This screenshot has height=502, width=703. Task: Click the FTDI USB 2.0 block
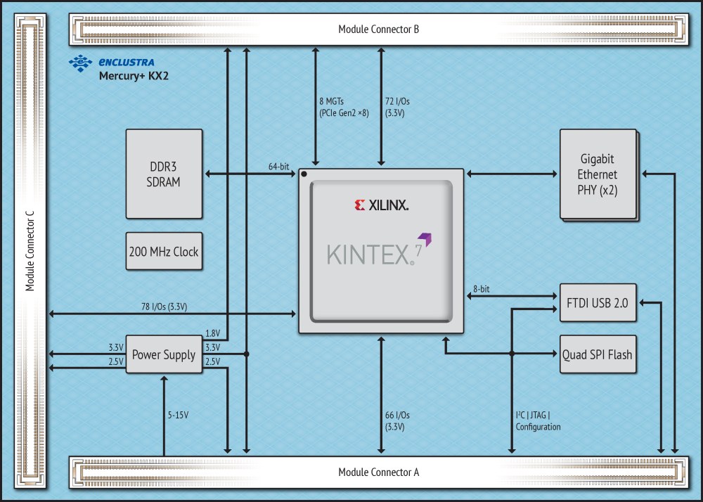coord(598,302)
